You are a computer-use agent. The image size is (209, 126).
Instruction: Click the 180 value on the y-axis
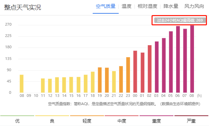point(9,47)
